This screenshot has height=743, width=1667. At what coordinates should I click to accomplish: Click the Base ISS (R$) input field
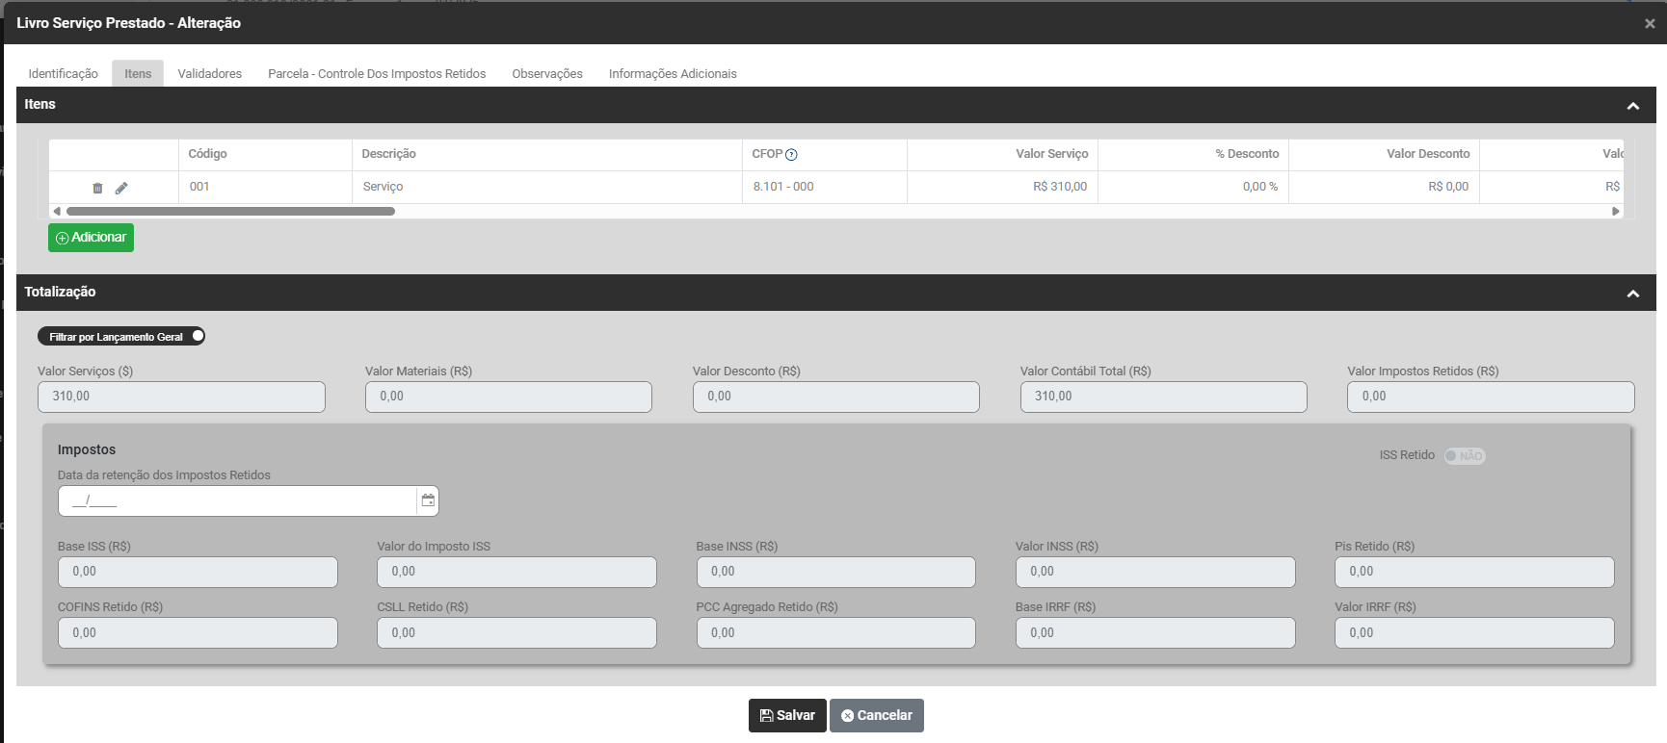(198, 572)
